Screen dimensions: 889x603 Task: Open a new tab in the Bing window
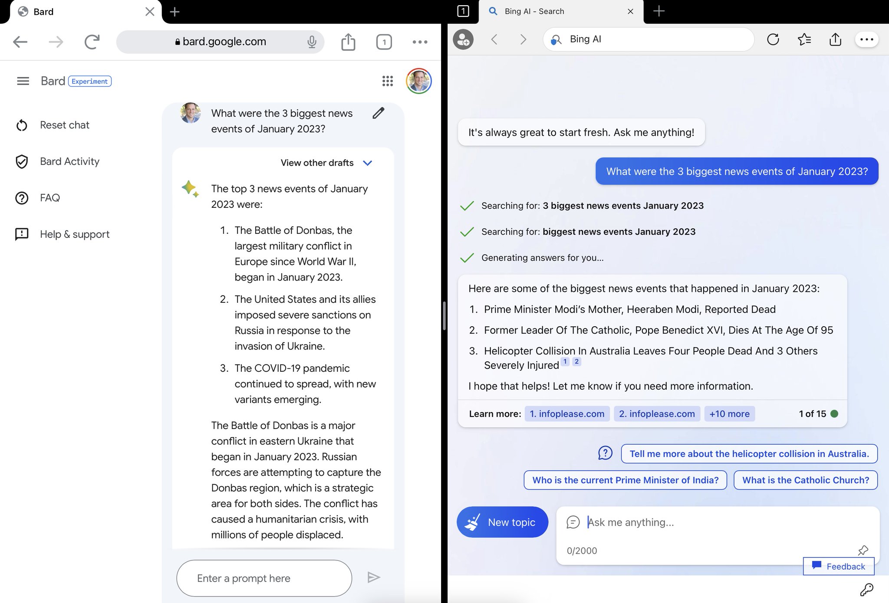[x=659, y=11]
